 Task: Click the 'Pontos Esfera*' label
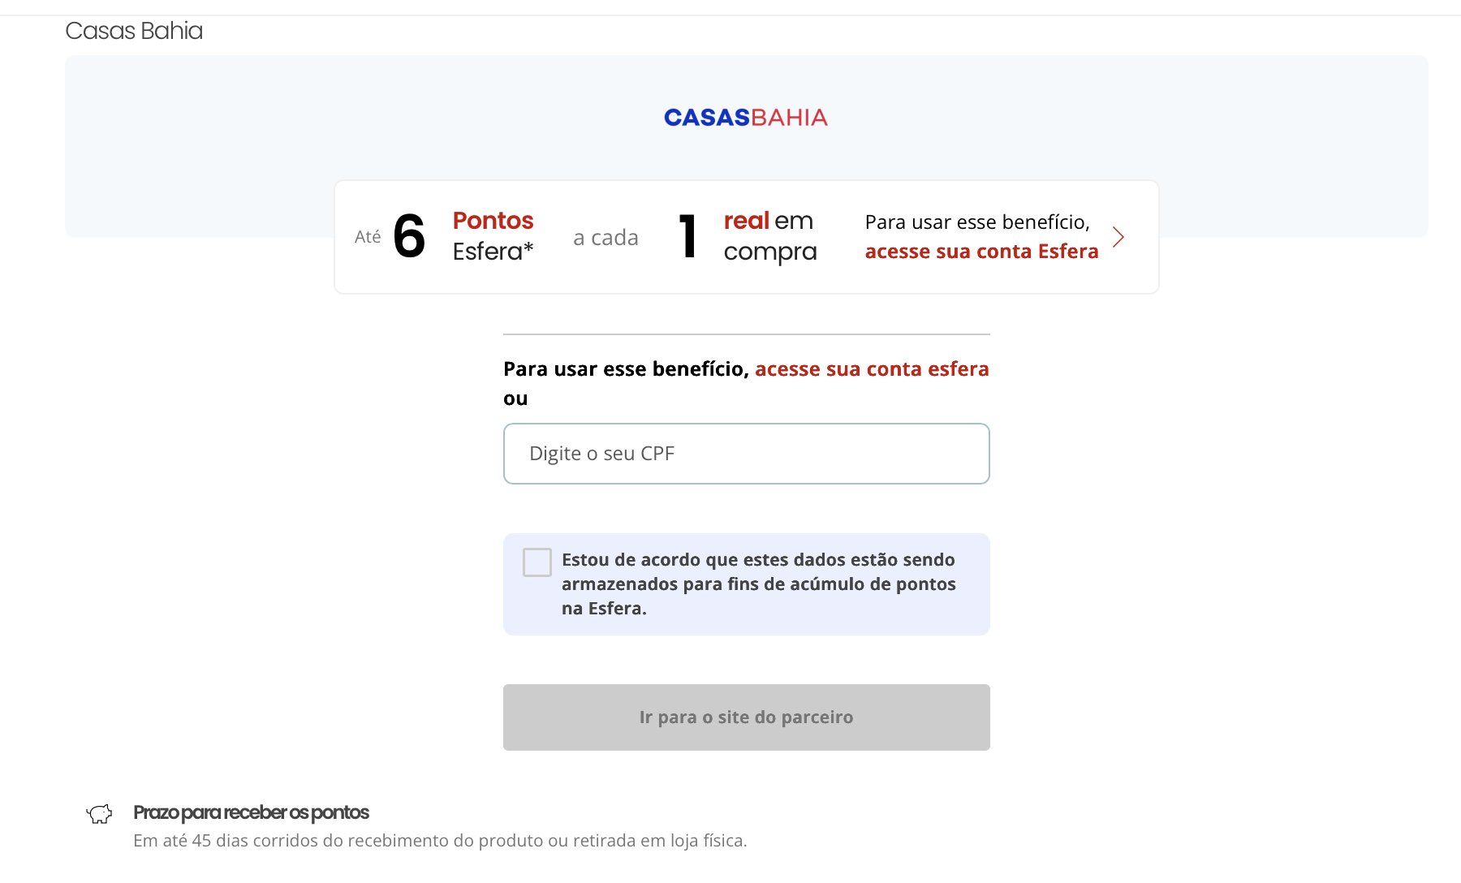click(493, 236)
